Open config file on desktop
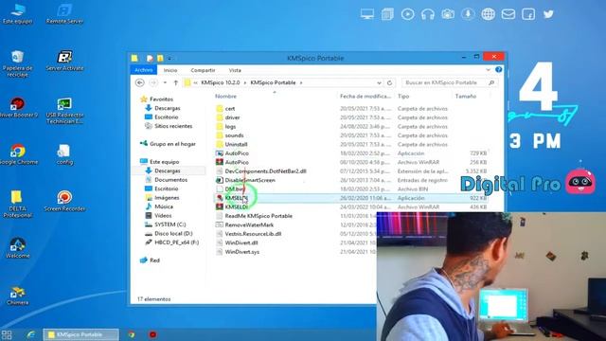The image size is (606, 341). pos(64,154)
